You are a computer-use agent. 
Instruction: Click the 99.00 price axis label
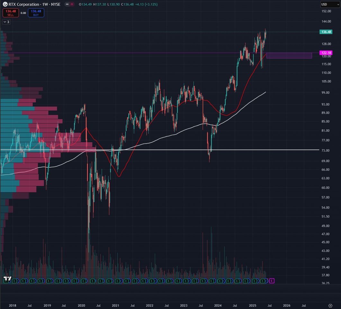coord(326,93)
